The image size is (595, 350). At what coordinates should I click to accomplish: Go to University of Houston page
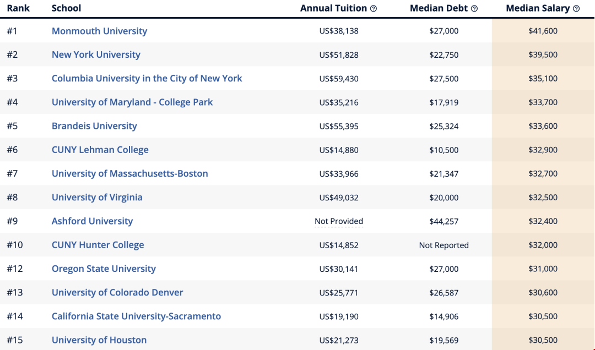pos(99,340)
